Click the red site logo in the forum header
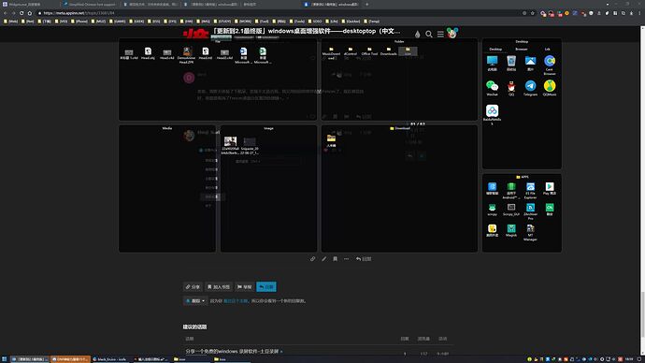Viewport: 645px width, 363px height. 195,34
